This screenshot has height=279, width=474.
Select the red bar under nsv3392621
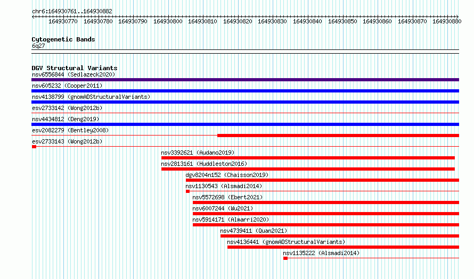pos(308,158)
